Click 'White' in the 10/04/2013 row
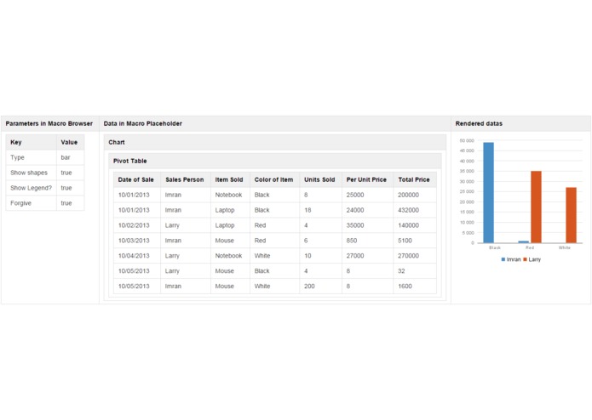592x420 pixels. click(x=274, y=256)
